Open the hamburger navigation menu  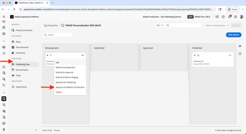[x=4, y=17]
